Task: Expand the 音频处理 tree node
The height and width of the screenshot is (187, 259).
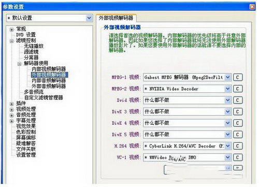Action: pyautogui.click(x=11, y=115)
